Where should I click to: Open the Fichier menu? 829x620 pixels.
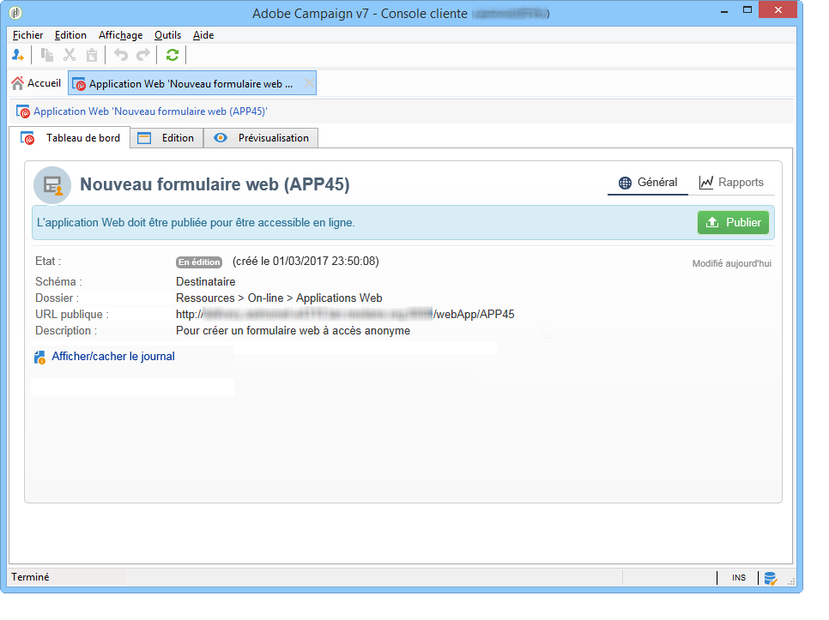point(28,35)
